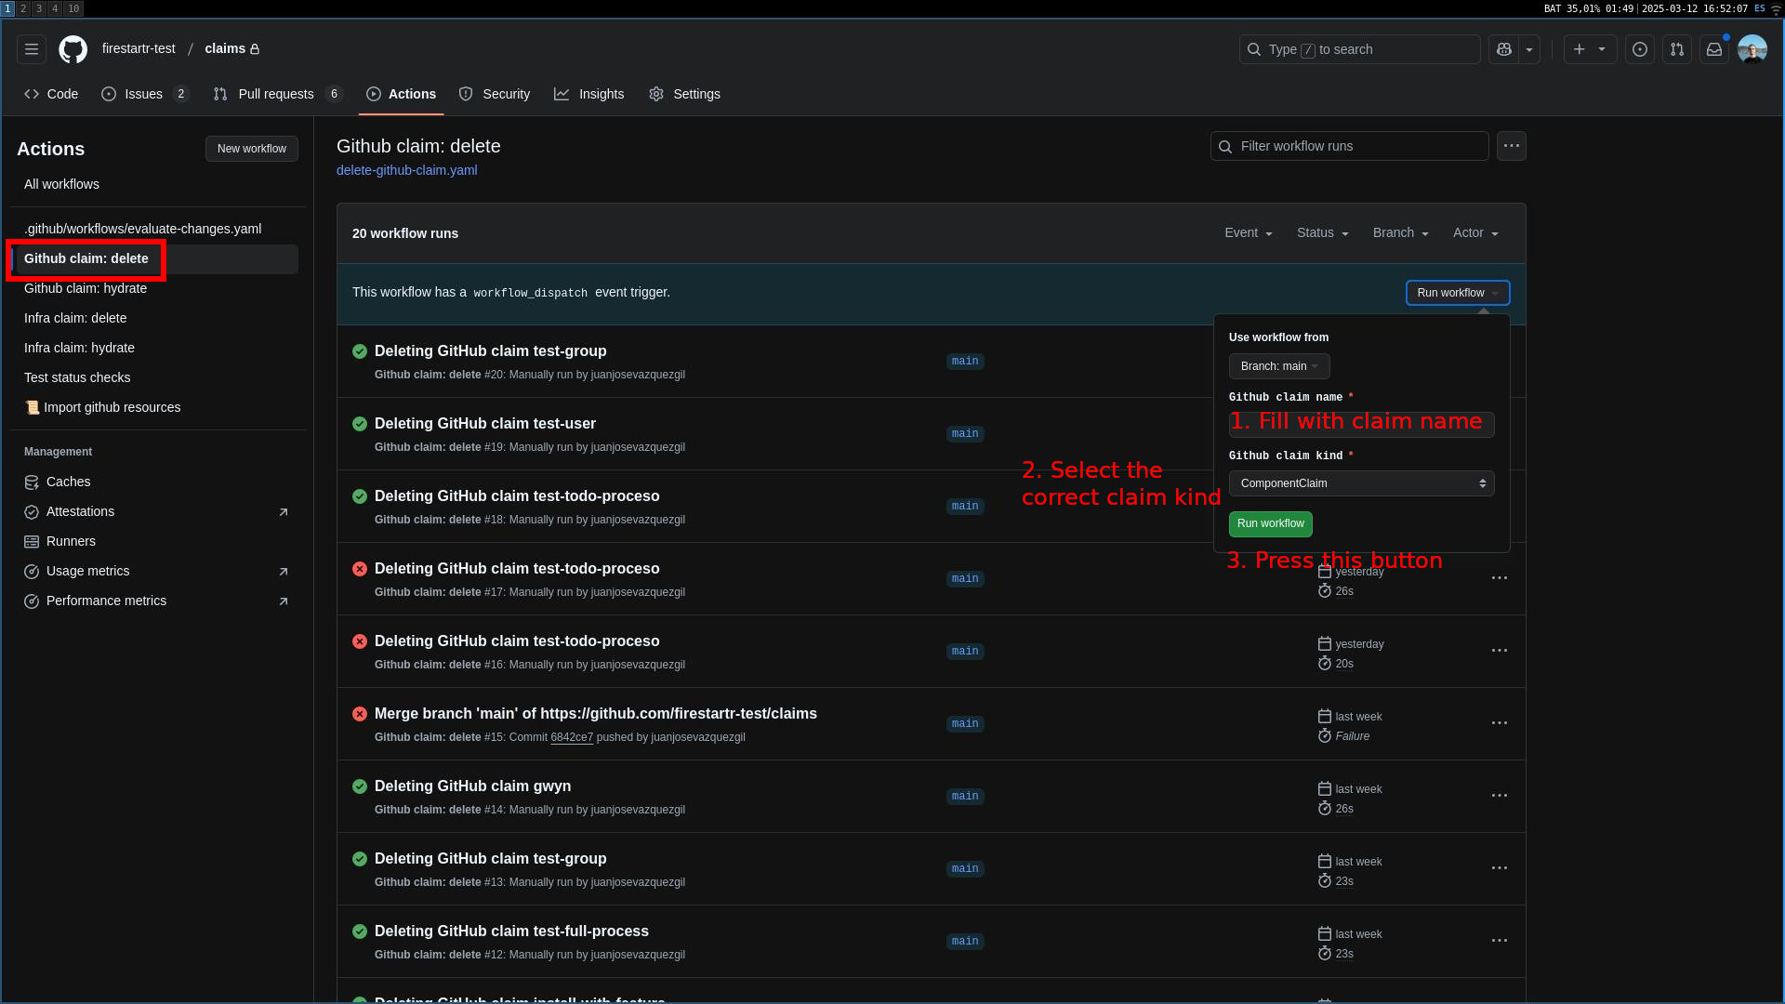This screenshot has height=1004, width=1785.
Task: Open Copilot chat icon beside search
Action: 1503,49
